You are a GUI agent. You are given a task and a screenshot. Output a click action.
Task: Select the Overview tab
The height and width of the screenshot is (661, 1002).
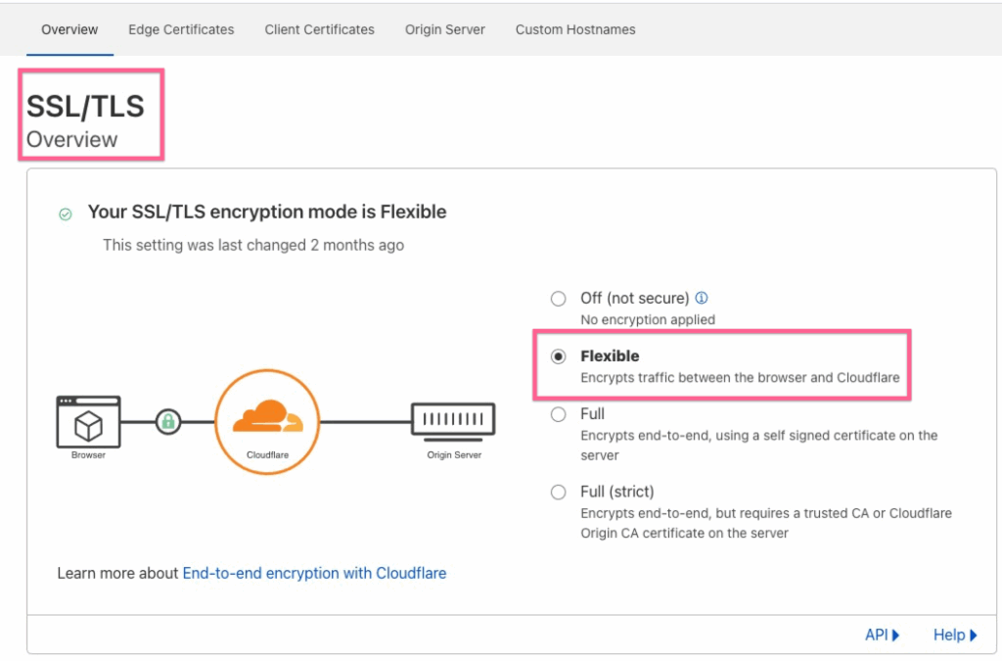click(69, 29)
